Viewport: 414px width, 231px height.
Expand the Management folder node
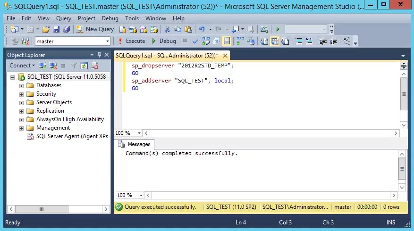point(21,128)
